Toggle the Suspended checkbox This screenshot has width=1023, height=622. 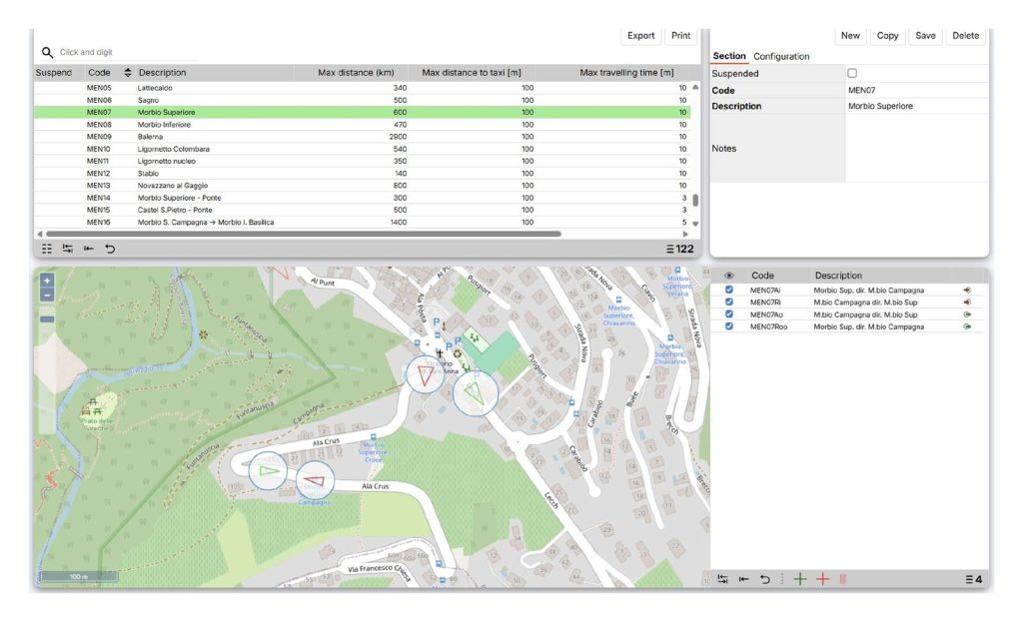click(x=852, y=73)
